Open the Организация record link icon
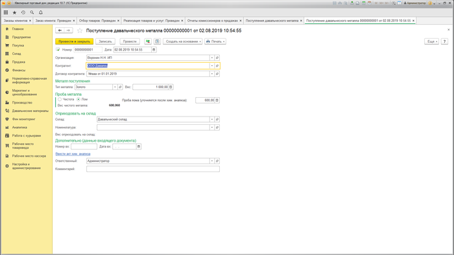The height and width of the screenshot is (255, 454). [217, 58]
